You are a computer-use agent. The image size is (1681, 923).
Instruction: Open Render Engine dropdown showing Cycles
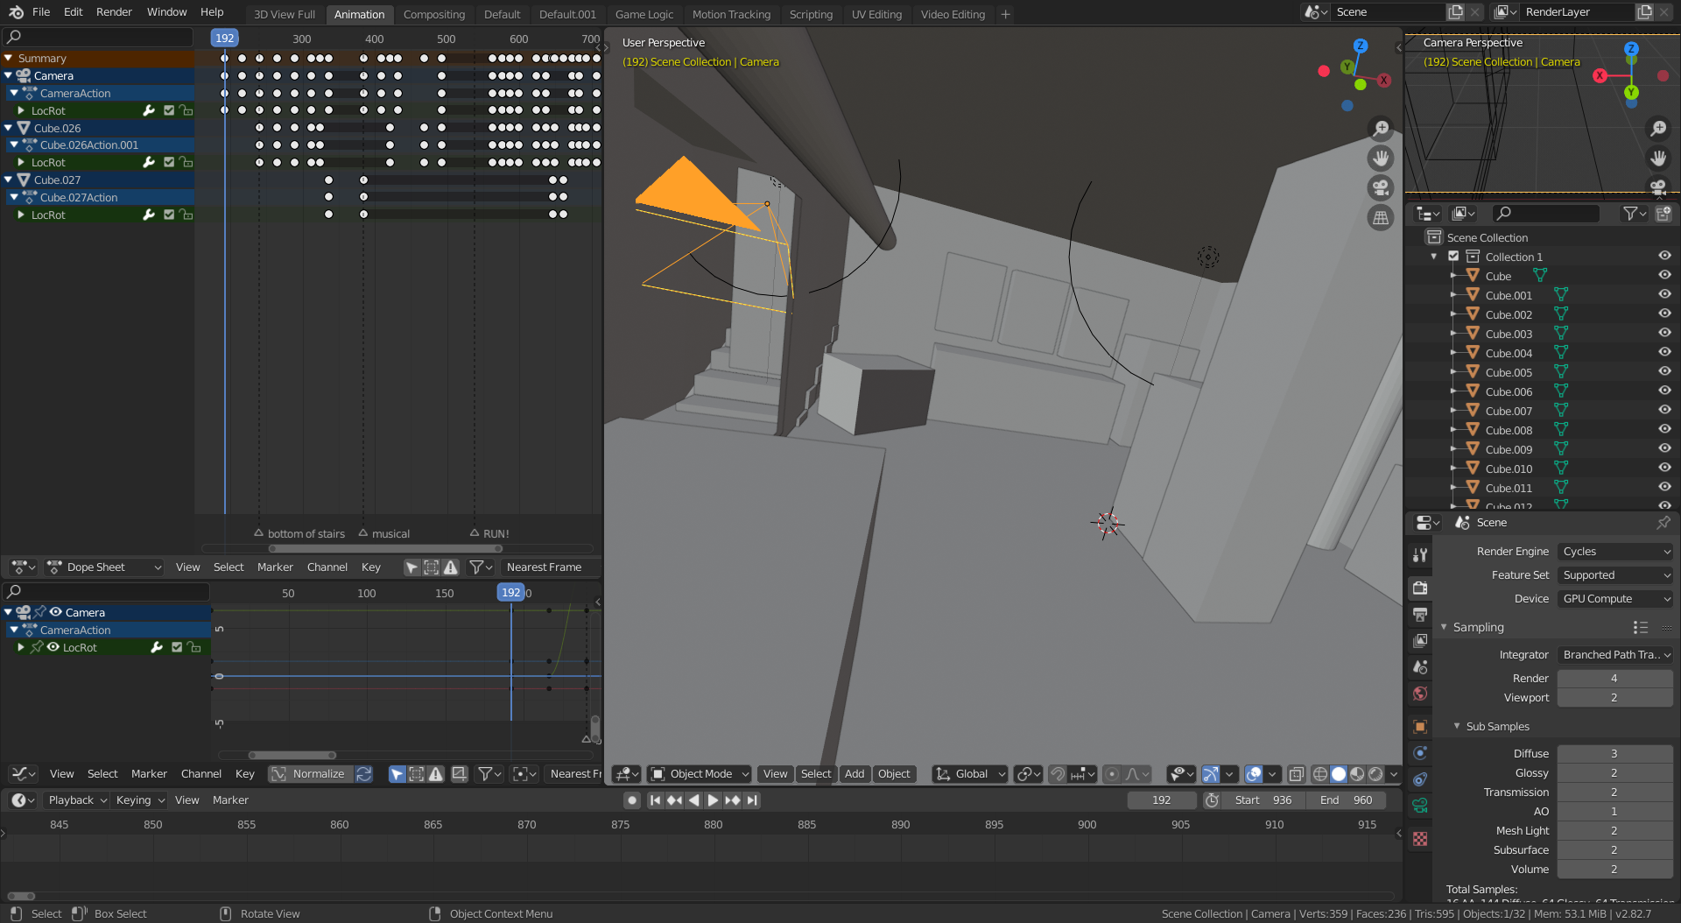[1615, 552]
